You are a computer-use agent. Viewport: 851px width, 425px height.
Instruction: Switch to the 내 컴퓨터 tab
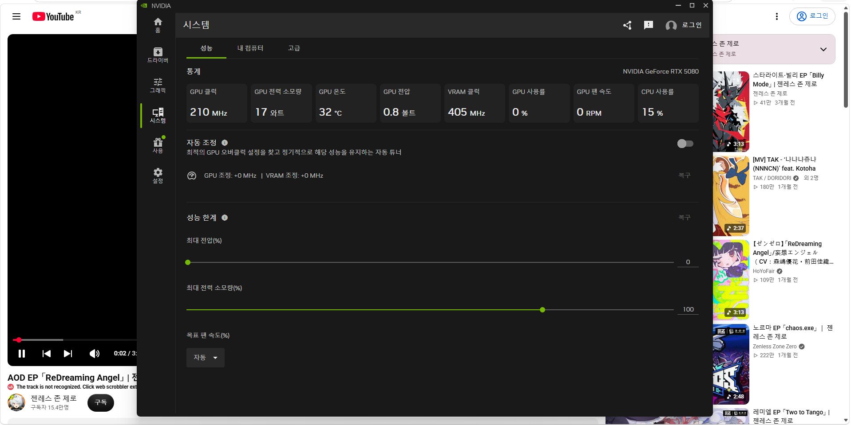coord(250,48)
